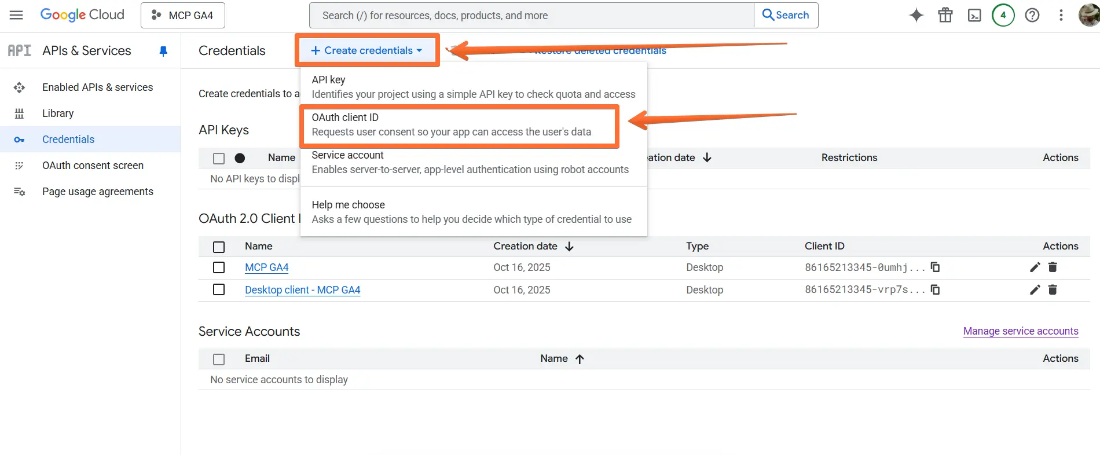Click the Search button

(x=786, y=15)
